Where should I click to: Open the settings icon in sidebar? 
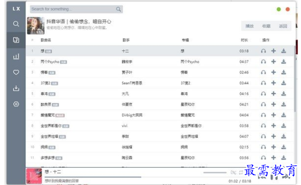click(x=16, y=104)
